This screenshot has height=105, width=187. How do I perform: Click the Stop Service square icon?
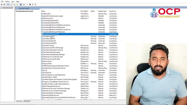tap(30, 5)
